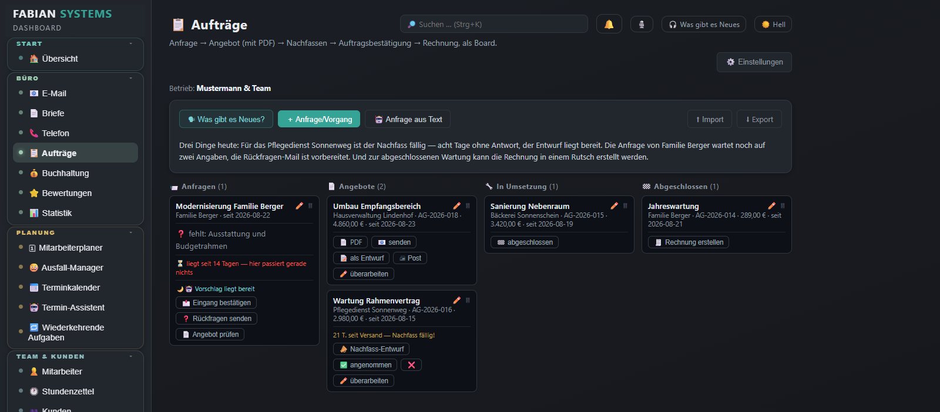The image size is (940, 412).
Task: Open Terminkalender in the sidebar
Action: tap(75, 288)
